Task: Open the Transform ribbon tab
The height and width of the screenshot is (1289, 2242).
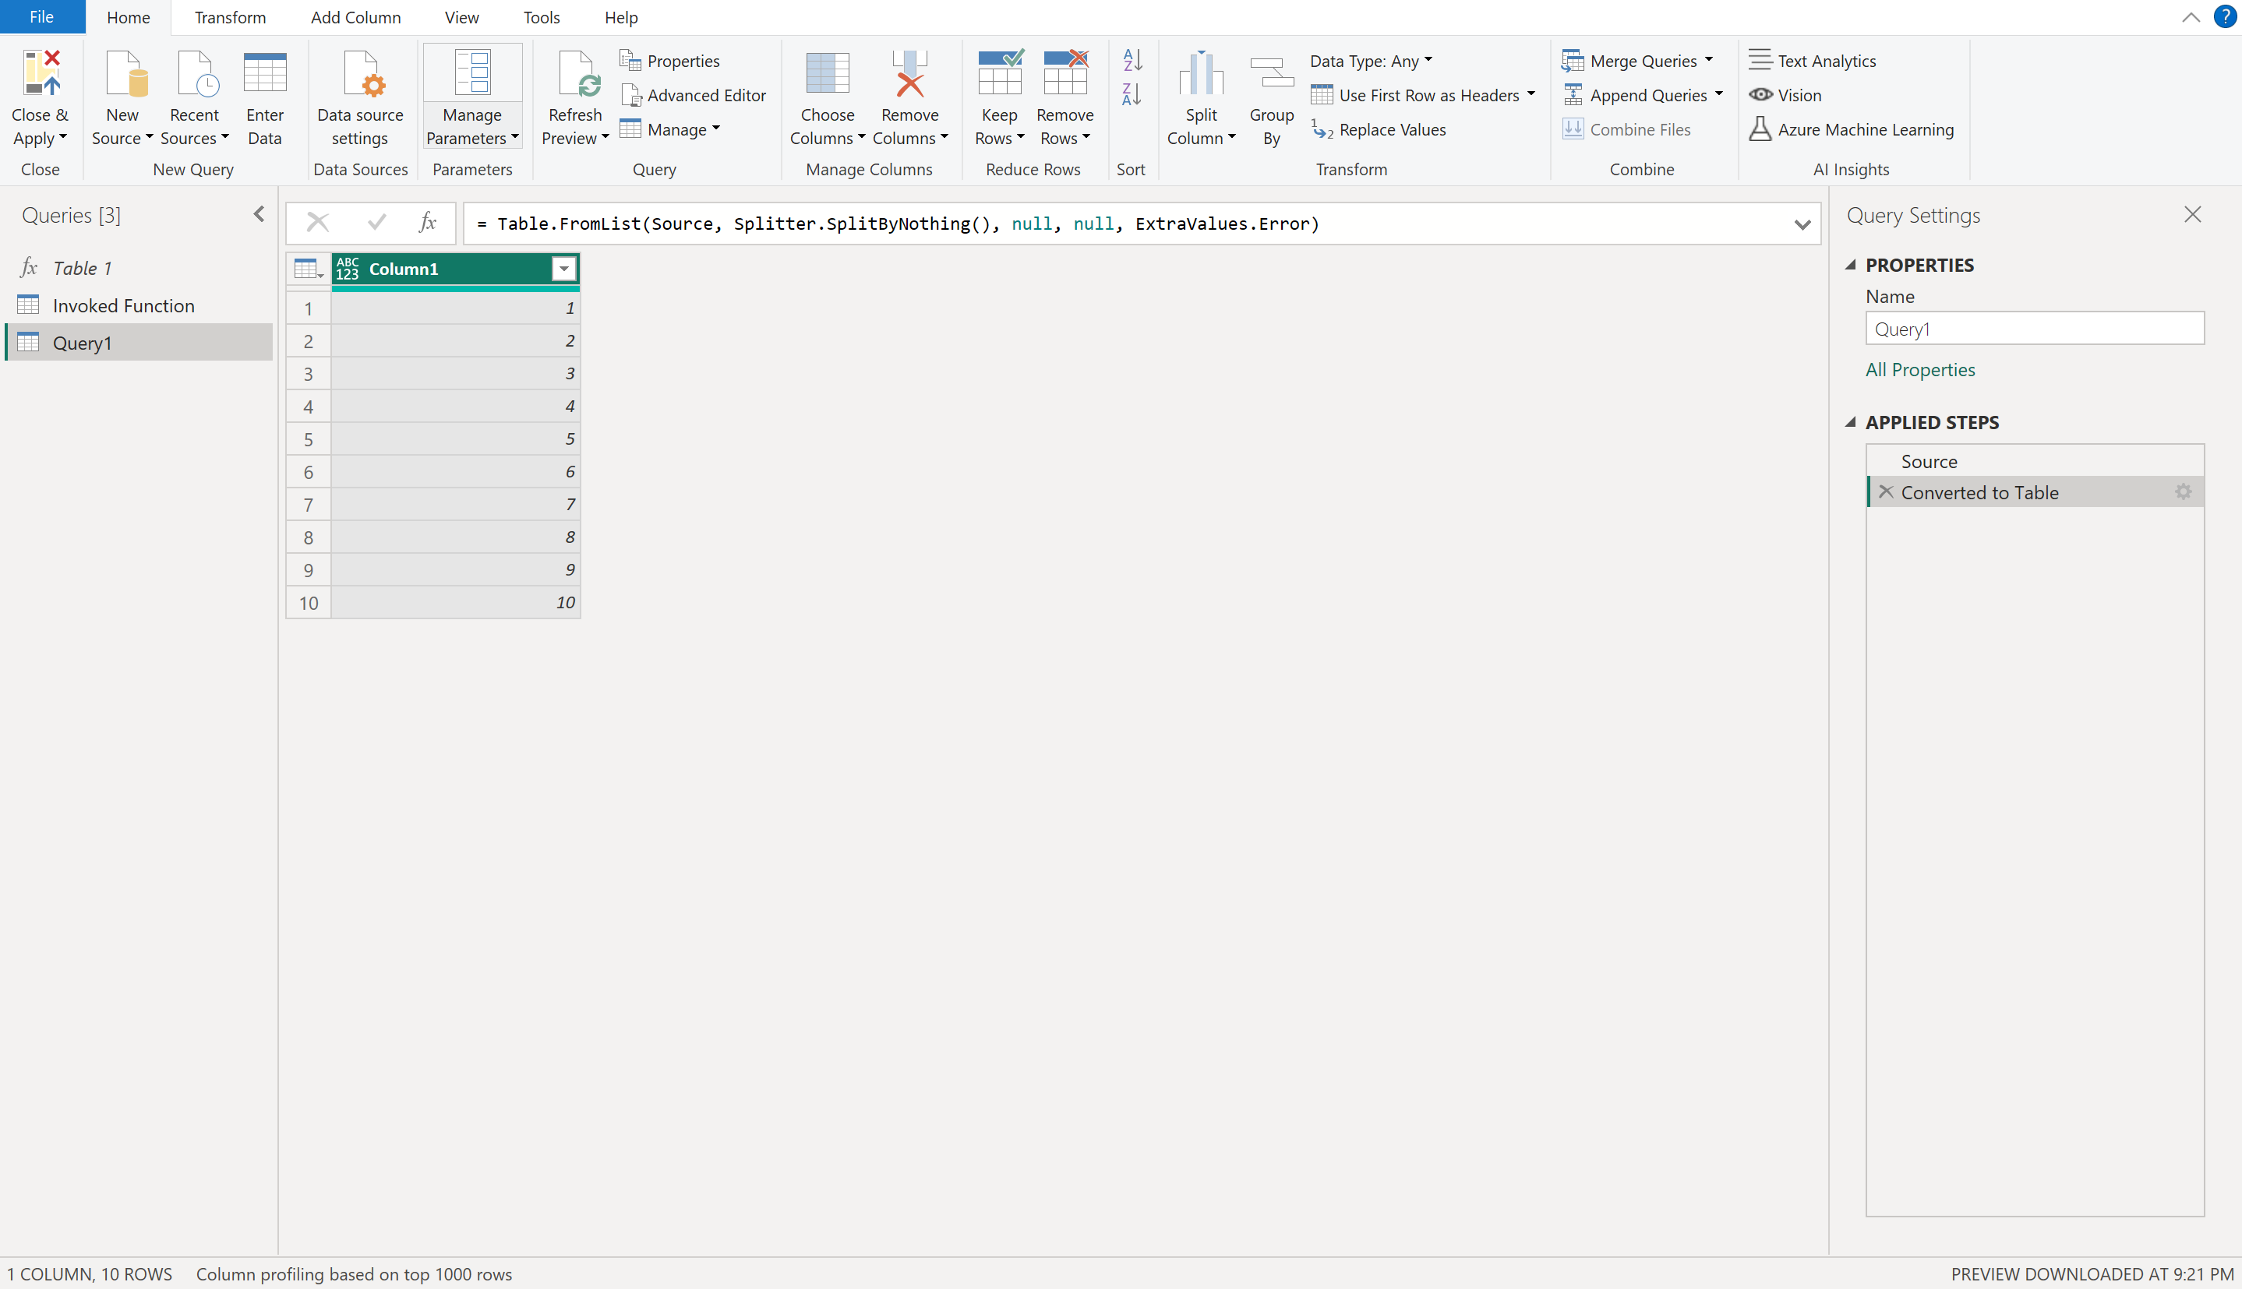Action: click(229, 17)
